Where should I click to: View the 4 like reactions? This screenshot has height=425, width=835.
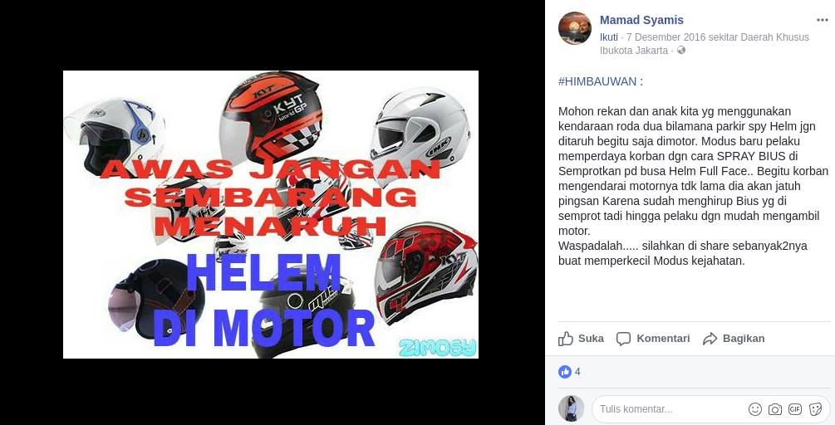tap(569, 372)
